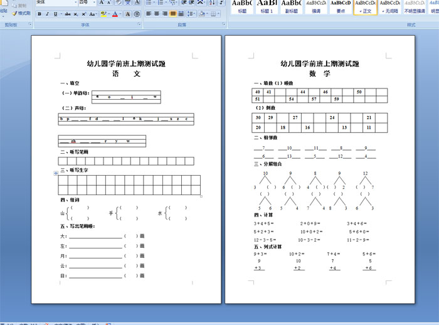Center the paragraph text
Screen dimensions: 439x325
(157, 14)
